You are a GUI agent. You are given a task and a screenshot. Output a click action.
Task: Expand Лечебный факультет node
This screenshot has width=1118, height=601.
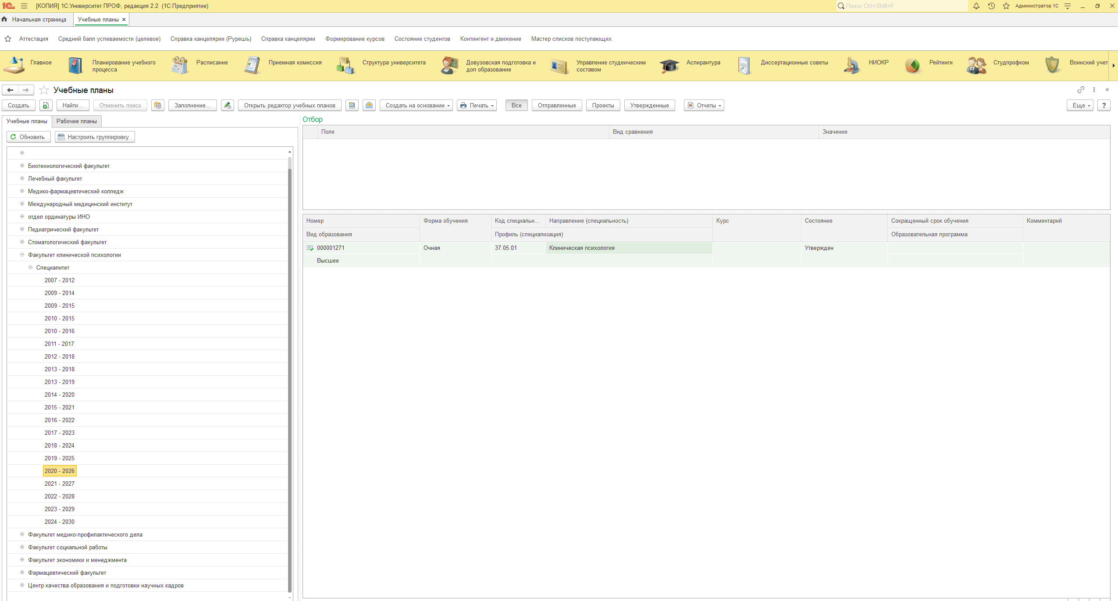click(x=22, y=178)
